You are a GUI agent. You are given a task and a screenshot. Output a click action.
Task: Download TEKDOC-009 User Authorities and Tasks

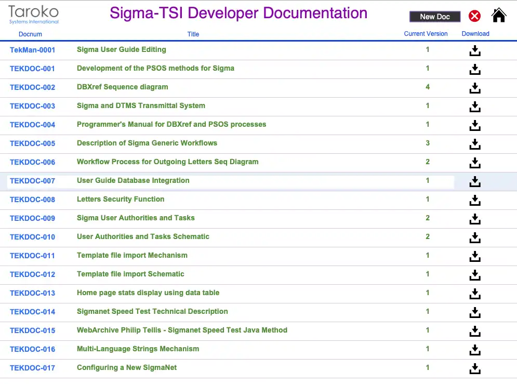475,219
